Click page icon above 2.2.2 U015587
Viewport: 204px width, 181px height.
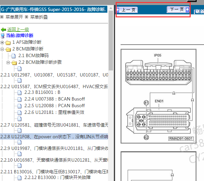click(x=20, y=80)
